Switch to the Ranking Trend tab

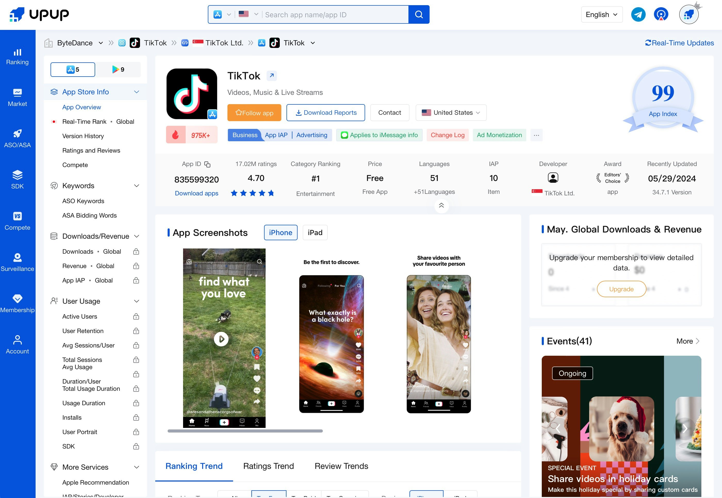tap(194, 466)
